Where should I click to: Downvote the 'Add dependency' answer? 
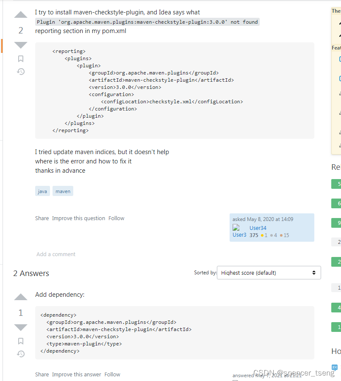(20, 327)
